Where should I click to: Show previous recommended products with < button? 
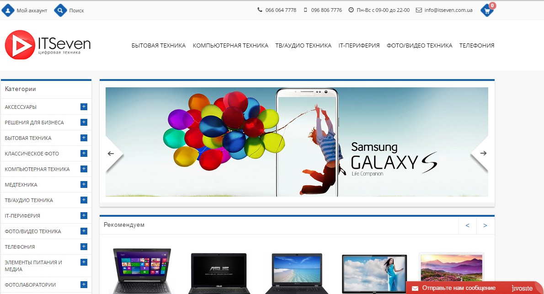tap(467, 225)
